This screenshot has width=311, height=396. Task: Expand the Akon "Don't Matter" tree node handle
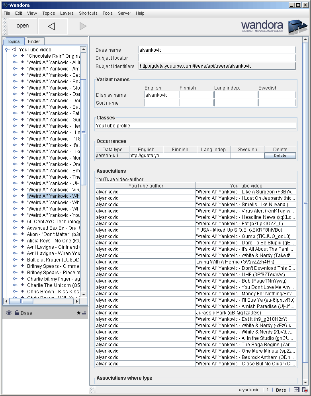[x=15, y=234]
